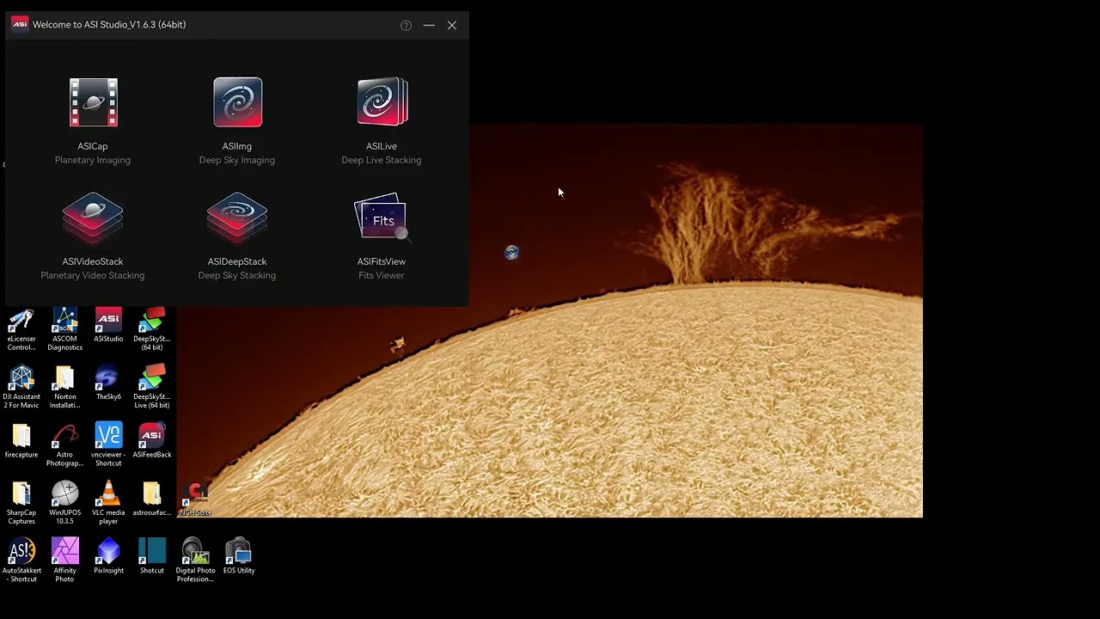Select PixInsight desktop shortcut
Viewport: 1100px width, 619px height.
click(108, 556)
